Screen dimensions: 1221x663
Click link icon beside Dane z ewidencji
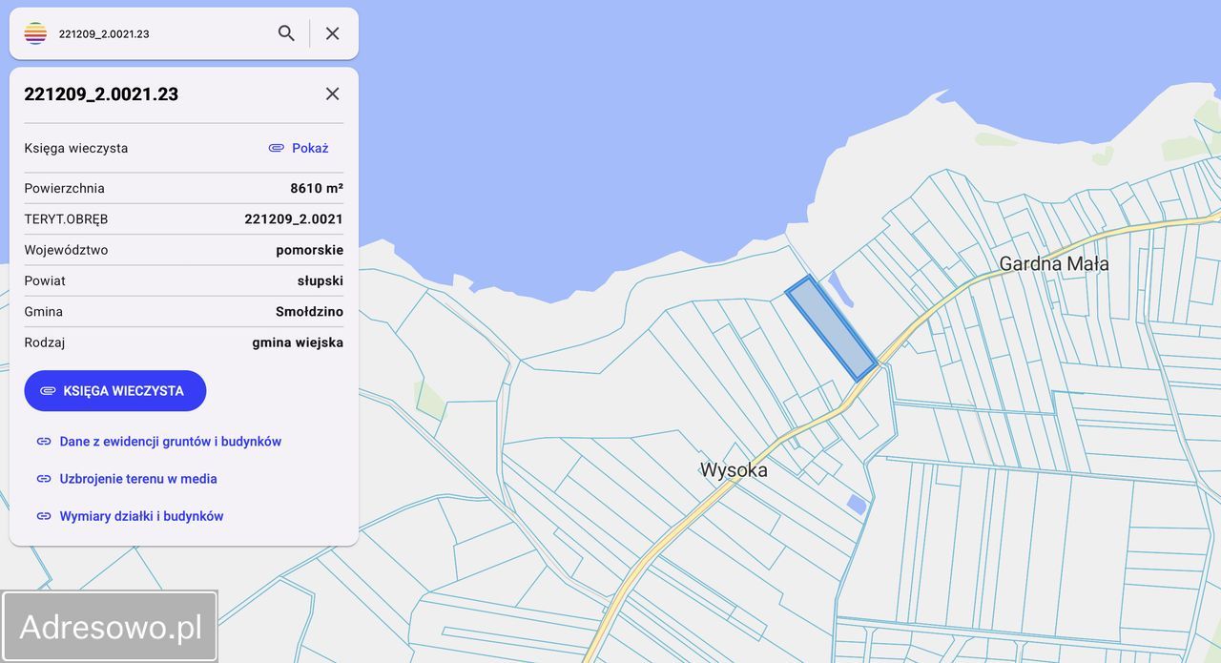coord(44,442)
